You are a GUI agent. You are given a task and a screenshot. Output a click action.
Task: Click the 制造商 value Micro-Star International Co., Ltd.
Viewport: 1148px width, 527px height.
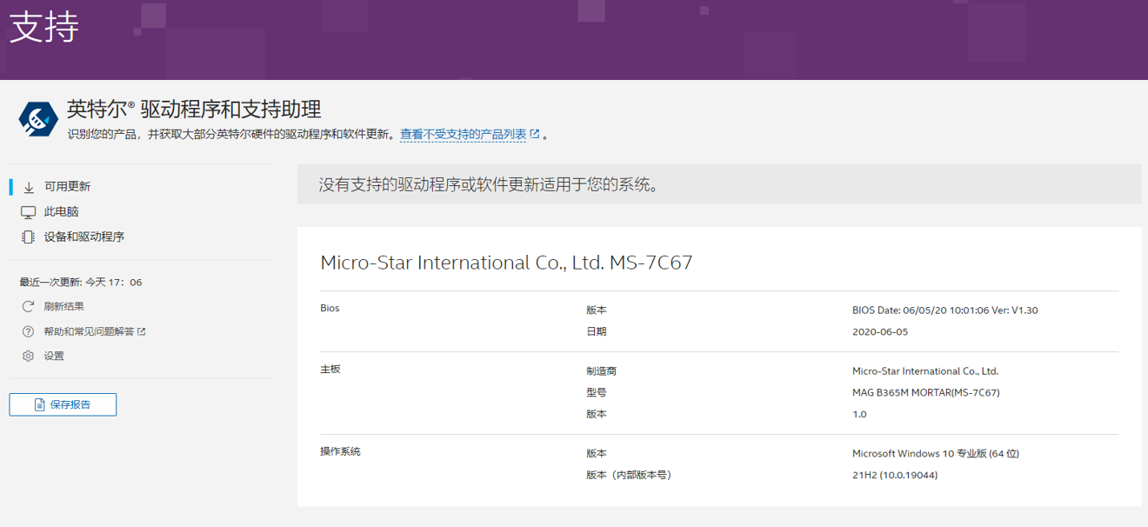925,371
